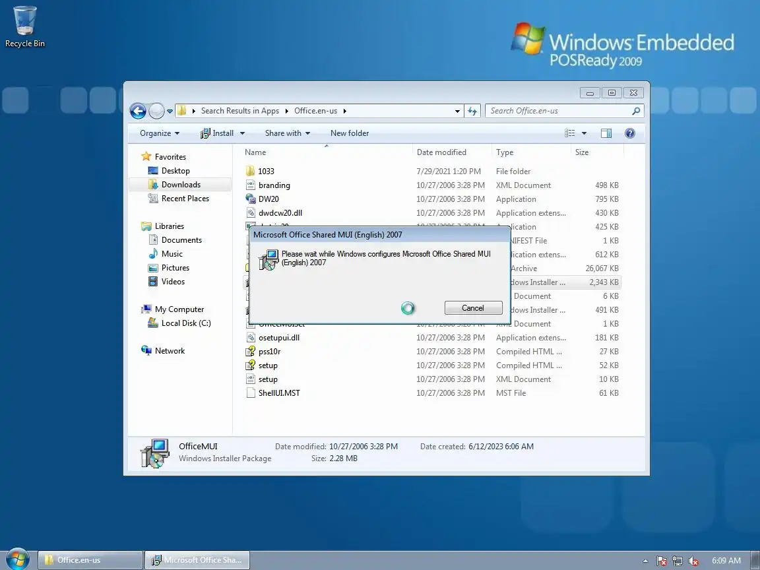
Task: Click the grayed Forward navigation button
Action: pyautogui.click(x=156, y=111)
